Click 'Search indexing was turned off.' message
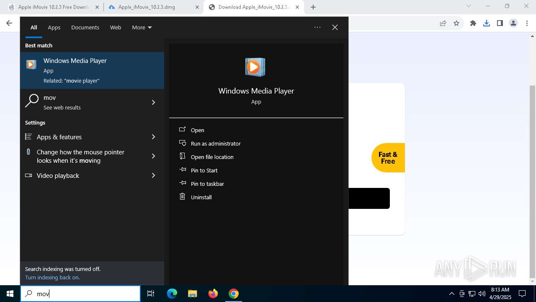 (x=63, y=269)
